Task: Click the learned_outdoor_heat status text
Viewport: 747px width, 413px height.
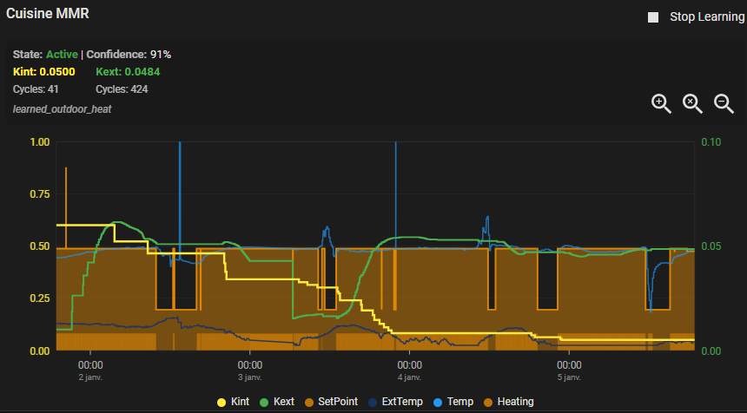Action: coord(62,108)
